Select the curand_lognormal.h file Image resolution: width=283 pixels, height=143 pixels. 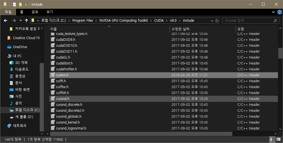(x=164, y=128)
